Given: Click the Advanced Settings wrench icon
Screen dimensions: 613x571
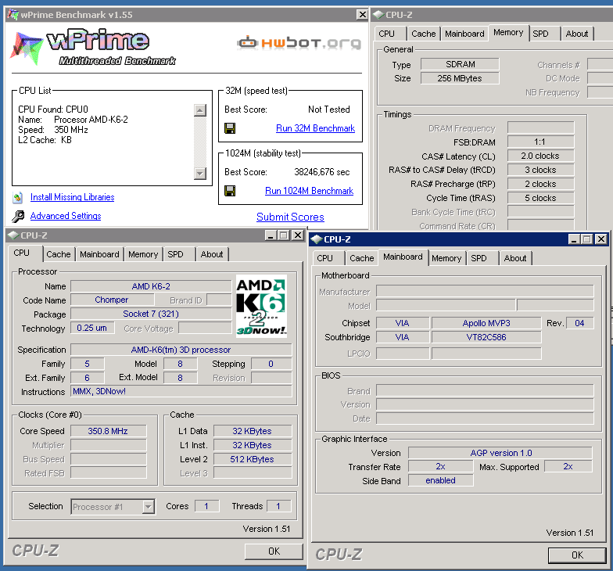Looking at the screenshot, I should [18, 216].
